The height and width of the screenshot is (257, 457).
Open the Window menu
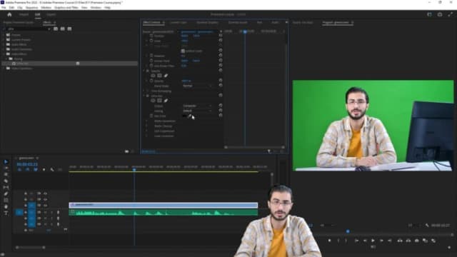[96, 8]
